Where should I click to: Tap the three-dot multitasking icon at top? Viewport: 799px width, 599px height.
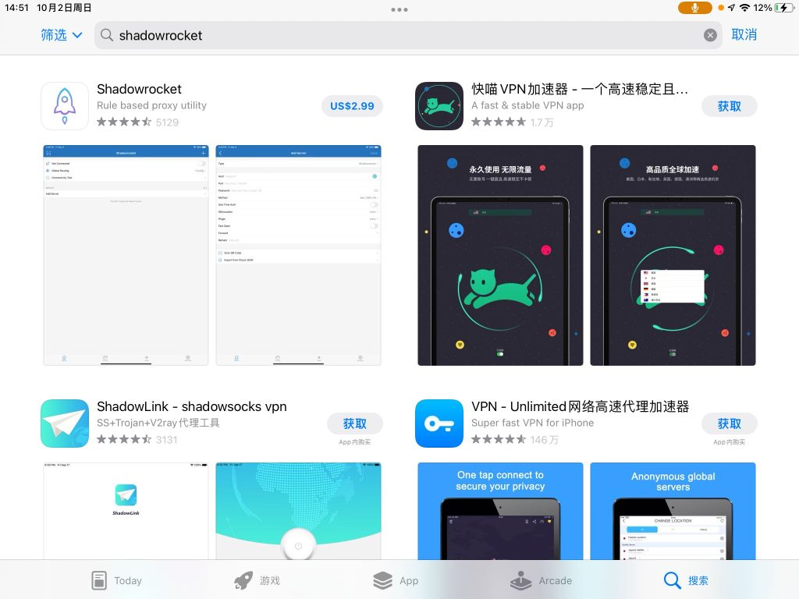[x=399, y=9]
